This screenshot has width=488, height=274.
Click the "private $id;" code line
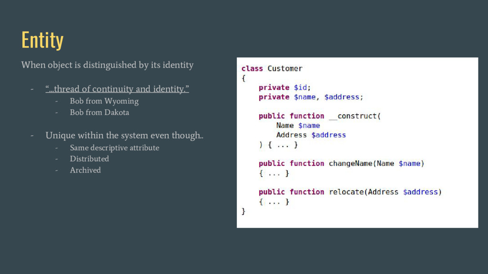[285, 88]
